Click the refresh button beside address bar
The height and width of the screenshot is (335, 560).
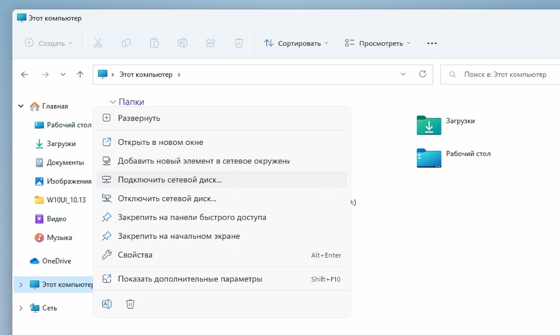[x=423, y=74]
